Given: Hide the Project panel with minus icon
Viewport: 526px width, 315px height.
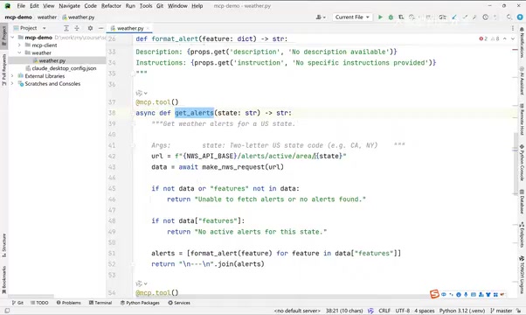Looking at the screenshot, I should (x=100, y=28).
